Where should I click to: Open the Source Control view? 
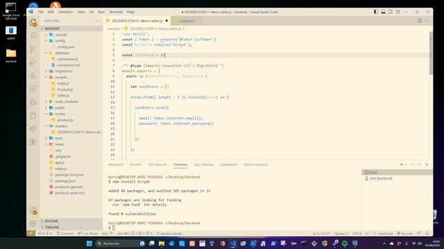(33, 48)
